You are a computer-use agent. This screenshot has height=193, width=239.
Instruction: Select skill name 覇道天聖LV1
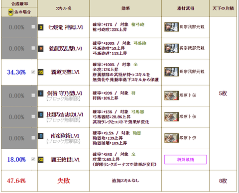pyautogui.click(x=65, y=72)
